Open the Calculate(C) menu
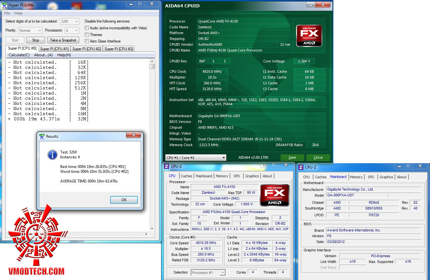 click(19, 55)
